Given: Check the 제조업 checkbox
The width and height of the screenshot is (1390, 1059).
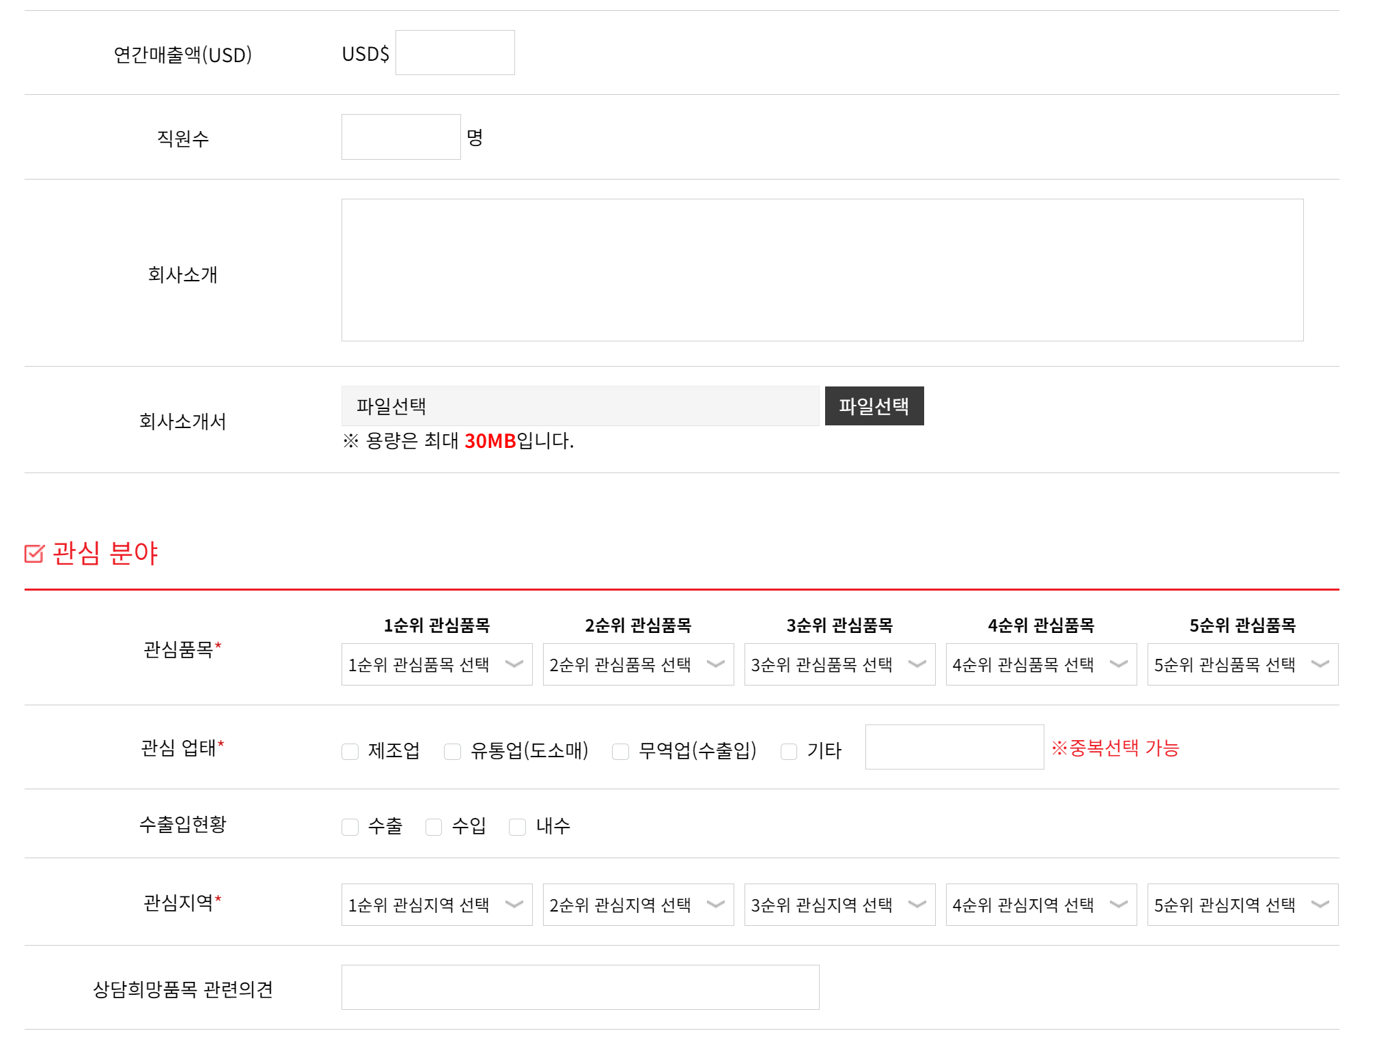Looking at the screenshot, I should point(350,751).
